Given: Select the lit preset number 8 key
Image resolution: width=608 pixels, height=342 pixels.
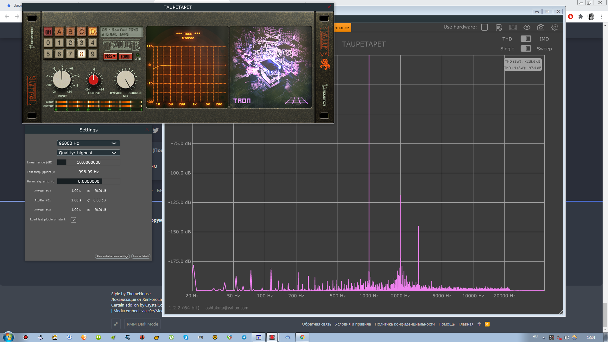Looking at the screenshot, I should tap(81, 54).
